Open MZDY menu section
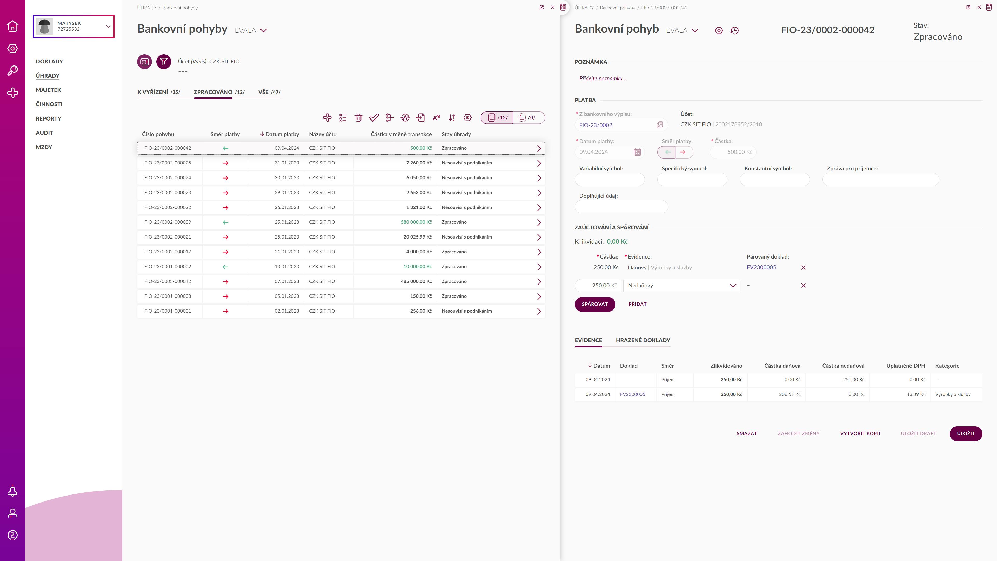The width and height of the screenshot is (997, 561). click(44, 148)
